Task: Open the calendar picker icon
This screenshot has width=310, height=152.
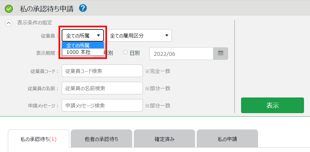Action: point(221,53)
